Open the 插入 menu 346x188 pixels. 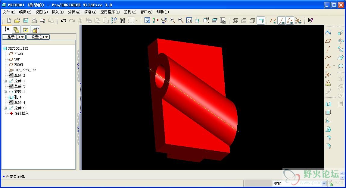click(58, 12)
